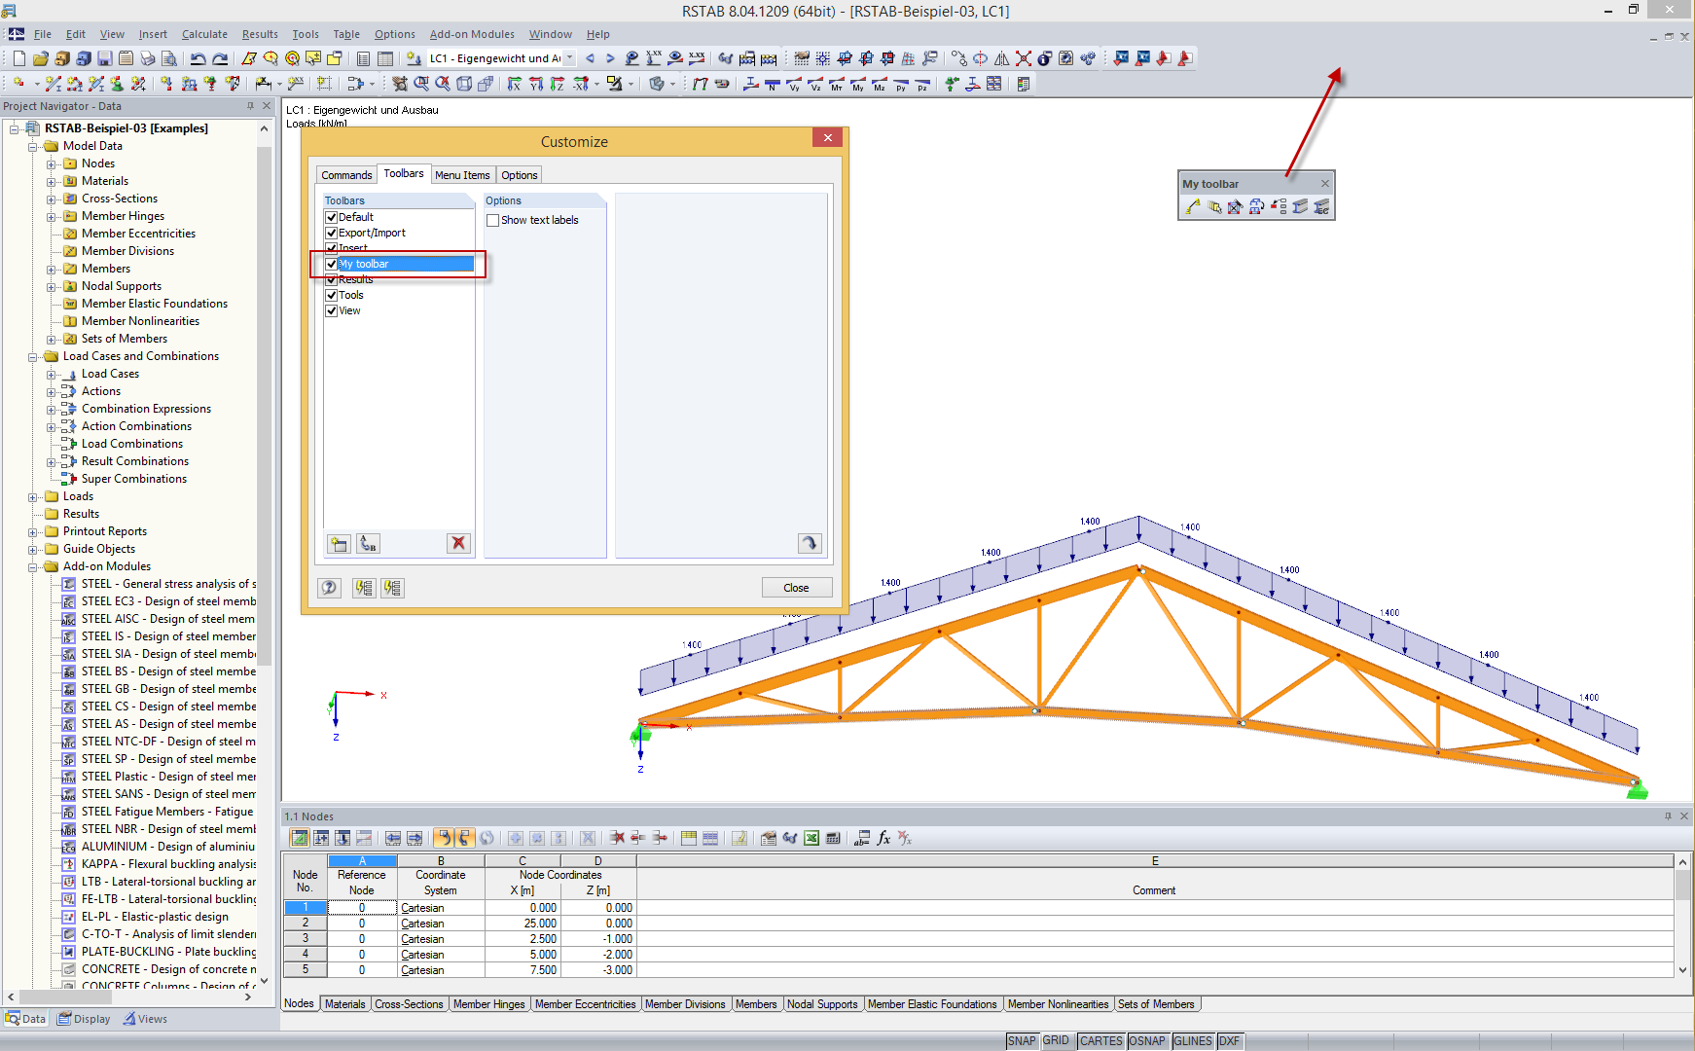Create new toolbar icon in Customize dialog
The width and height of the screenshot is (1695, 1051).
pyautogui.click(x=339, y=544)
